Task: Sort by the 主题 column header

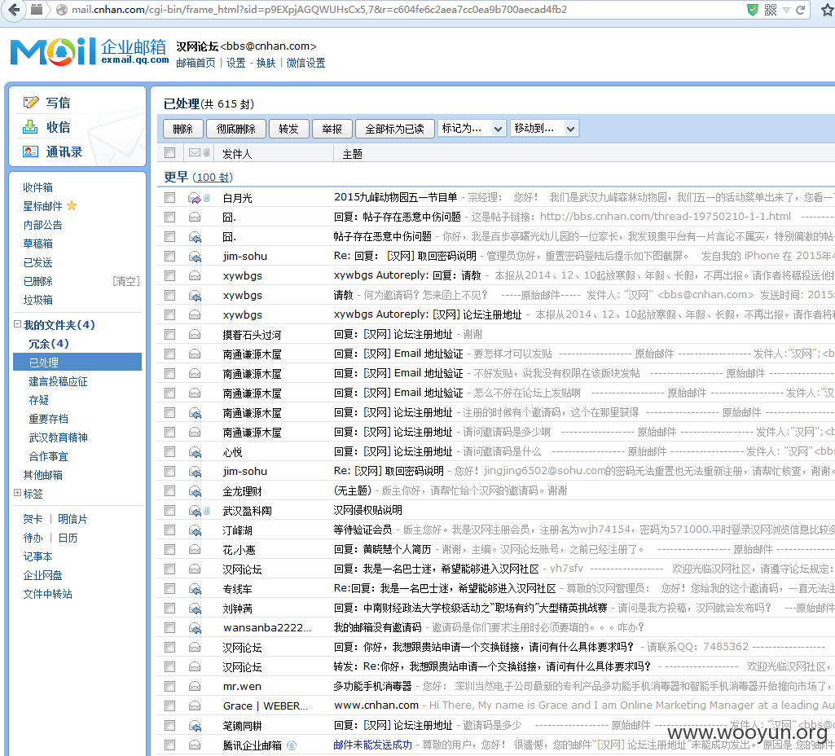Action: click(x=353, y=154)
